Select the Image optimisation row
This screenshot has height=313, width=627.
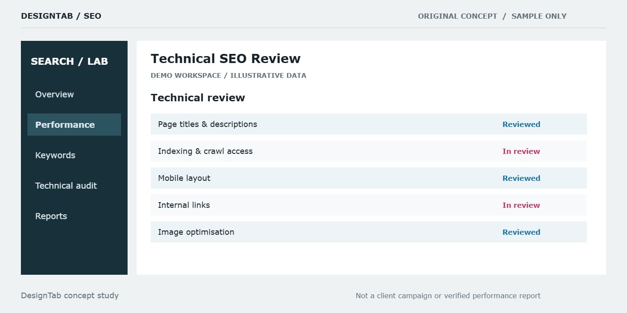(369, 232)
